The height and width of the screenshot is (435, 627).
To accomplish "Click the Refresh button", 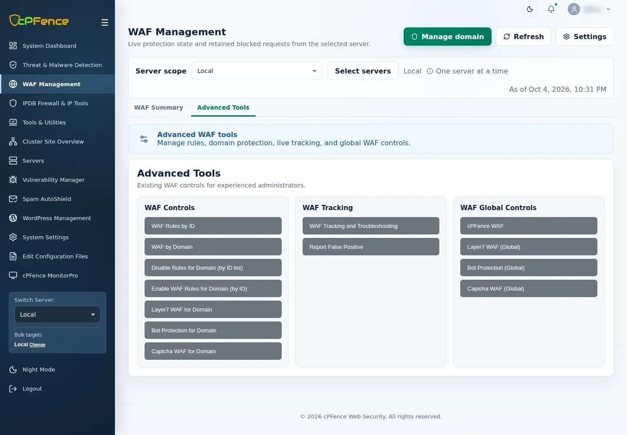I will tap(523, 37).
